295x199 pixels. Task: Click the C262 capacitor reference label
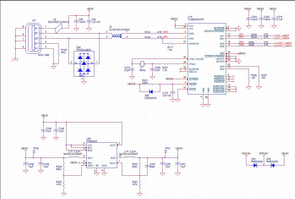[267, 17]
